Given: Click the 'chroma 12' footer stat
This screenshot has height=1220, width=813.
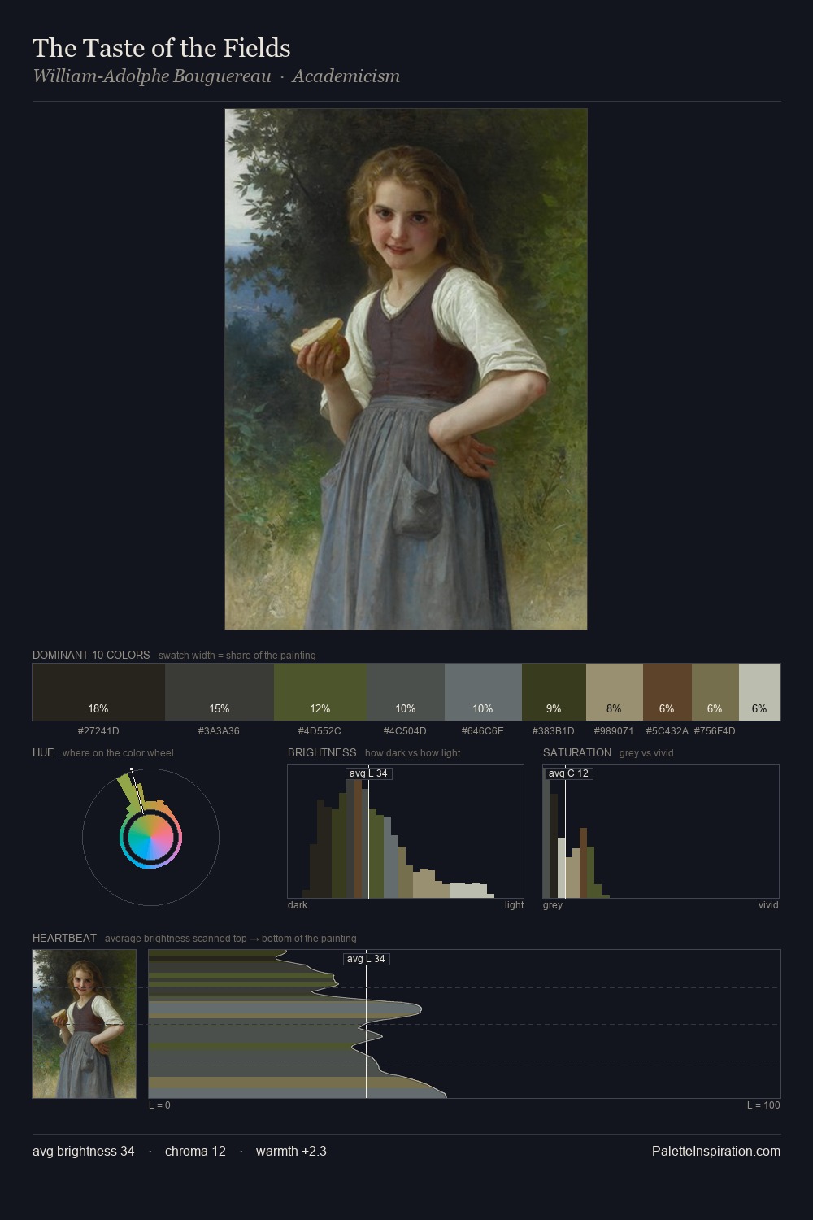Looking at the screenshot, I should click(195, 1151).
